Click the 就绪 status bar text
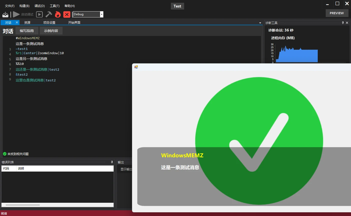 pos(4,214)
